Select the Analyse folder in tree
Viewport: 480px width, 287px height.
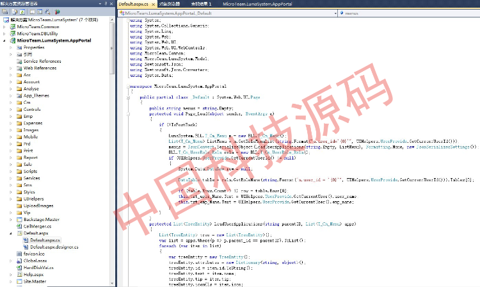pyautogui.click(x=31, y=89)
